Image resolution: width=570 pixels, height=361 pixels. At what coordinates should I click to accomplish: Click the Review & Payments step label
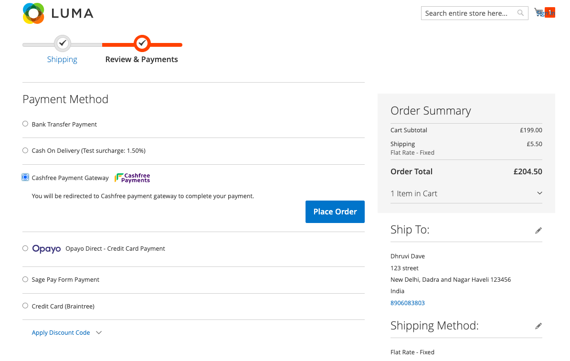[141, 59]
